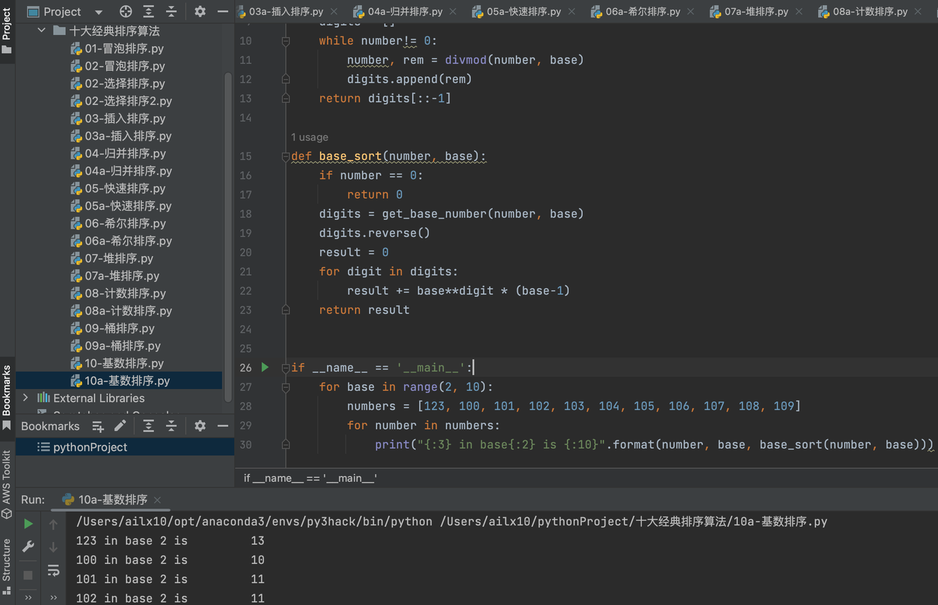The image size is (938, 605).
Task: Locate the current file in Project tree
Action: pos(126,12)
